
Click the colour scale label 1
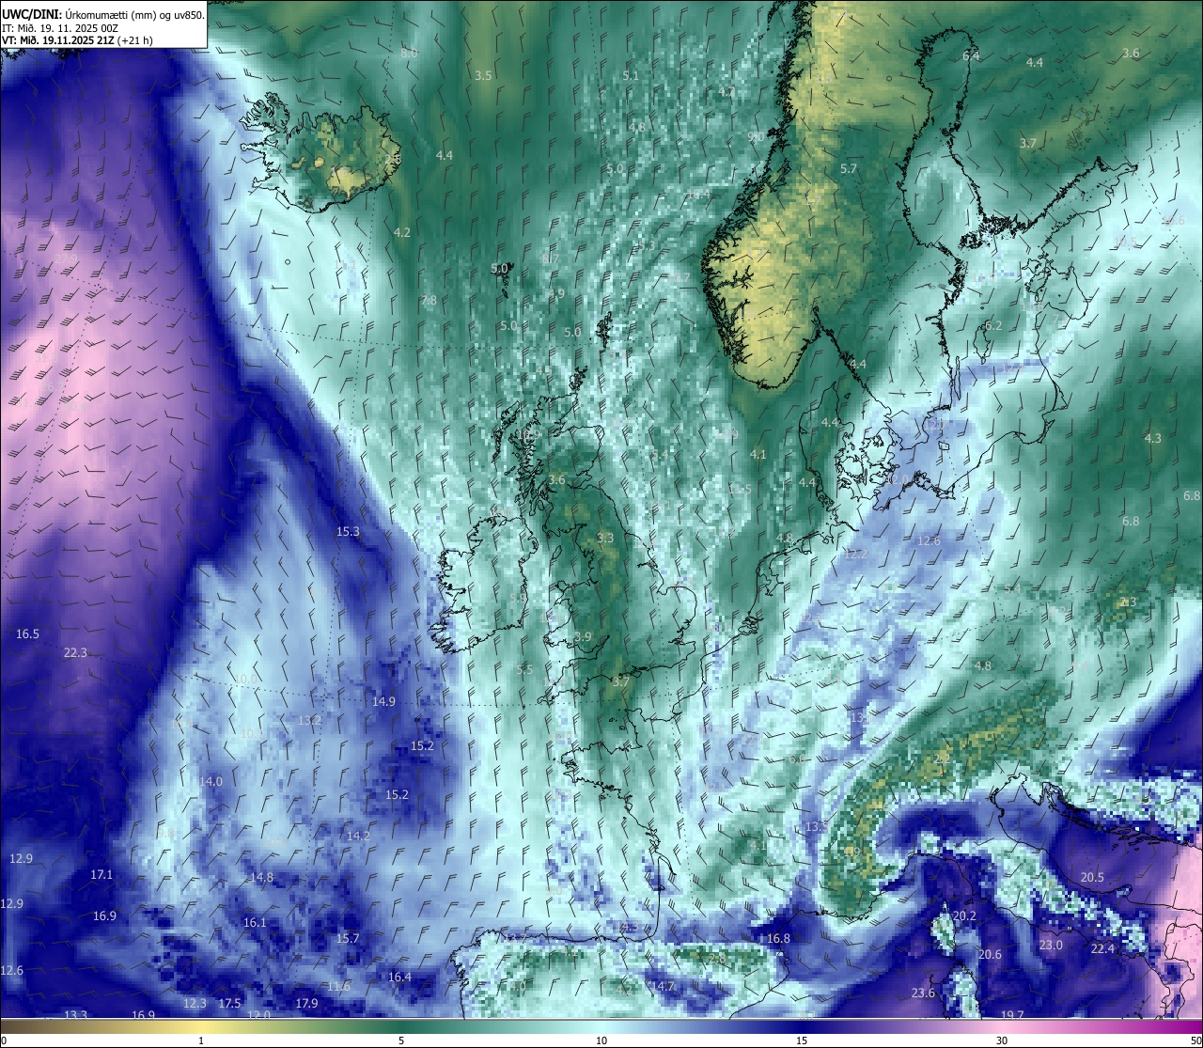click(x=201, y=1040)
